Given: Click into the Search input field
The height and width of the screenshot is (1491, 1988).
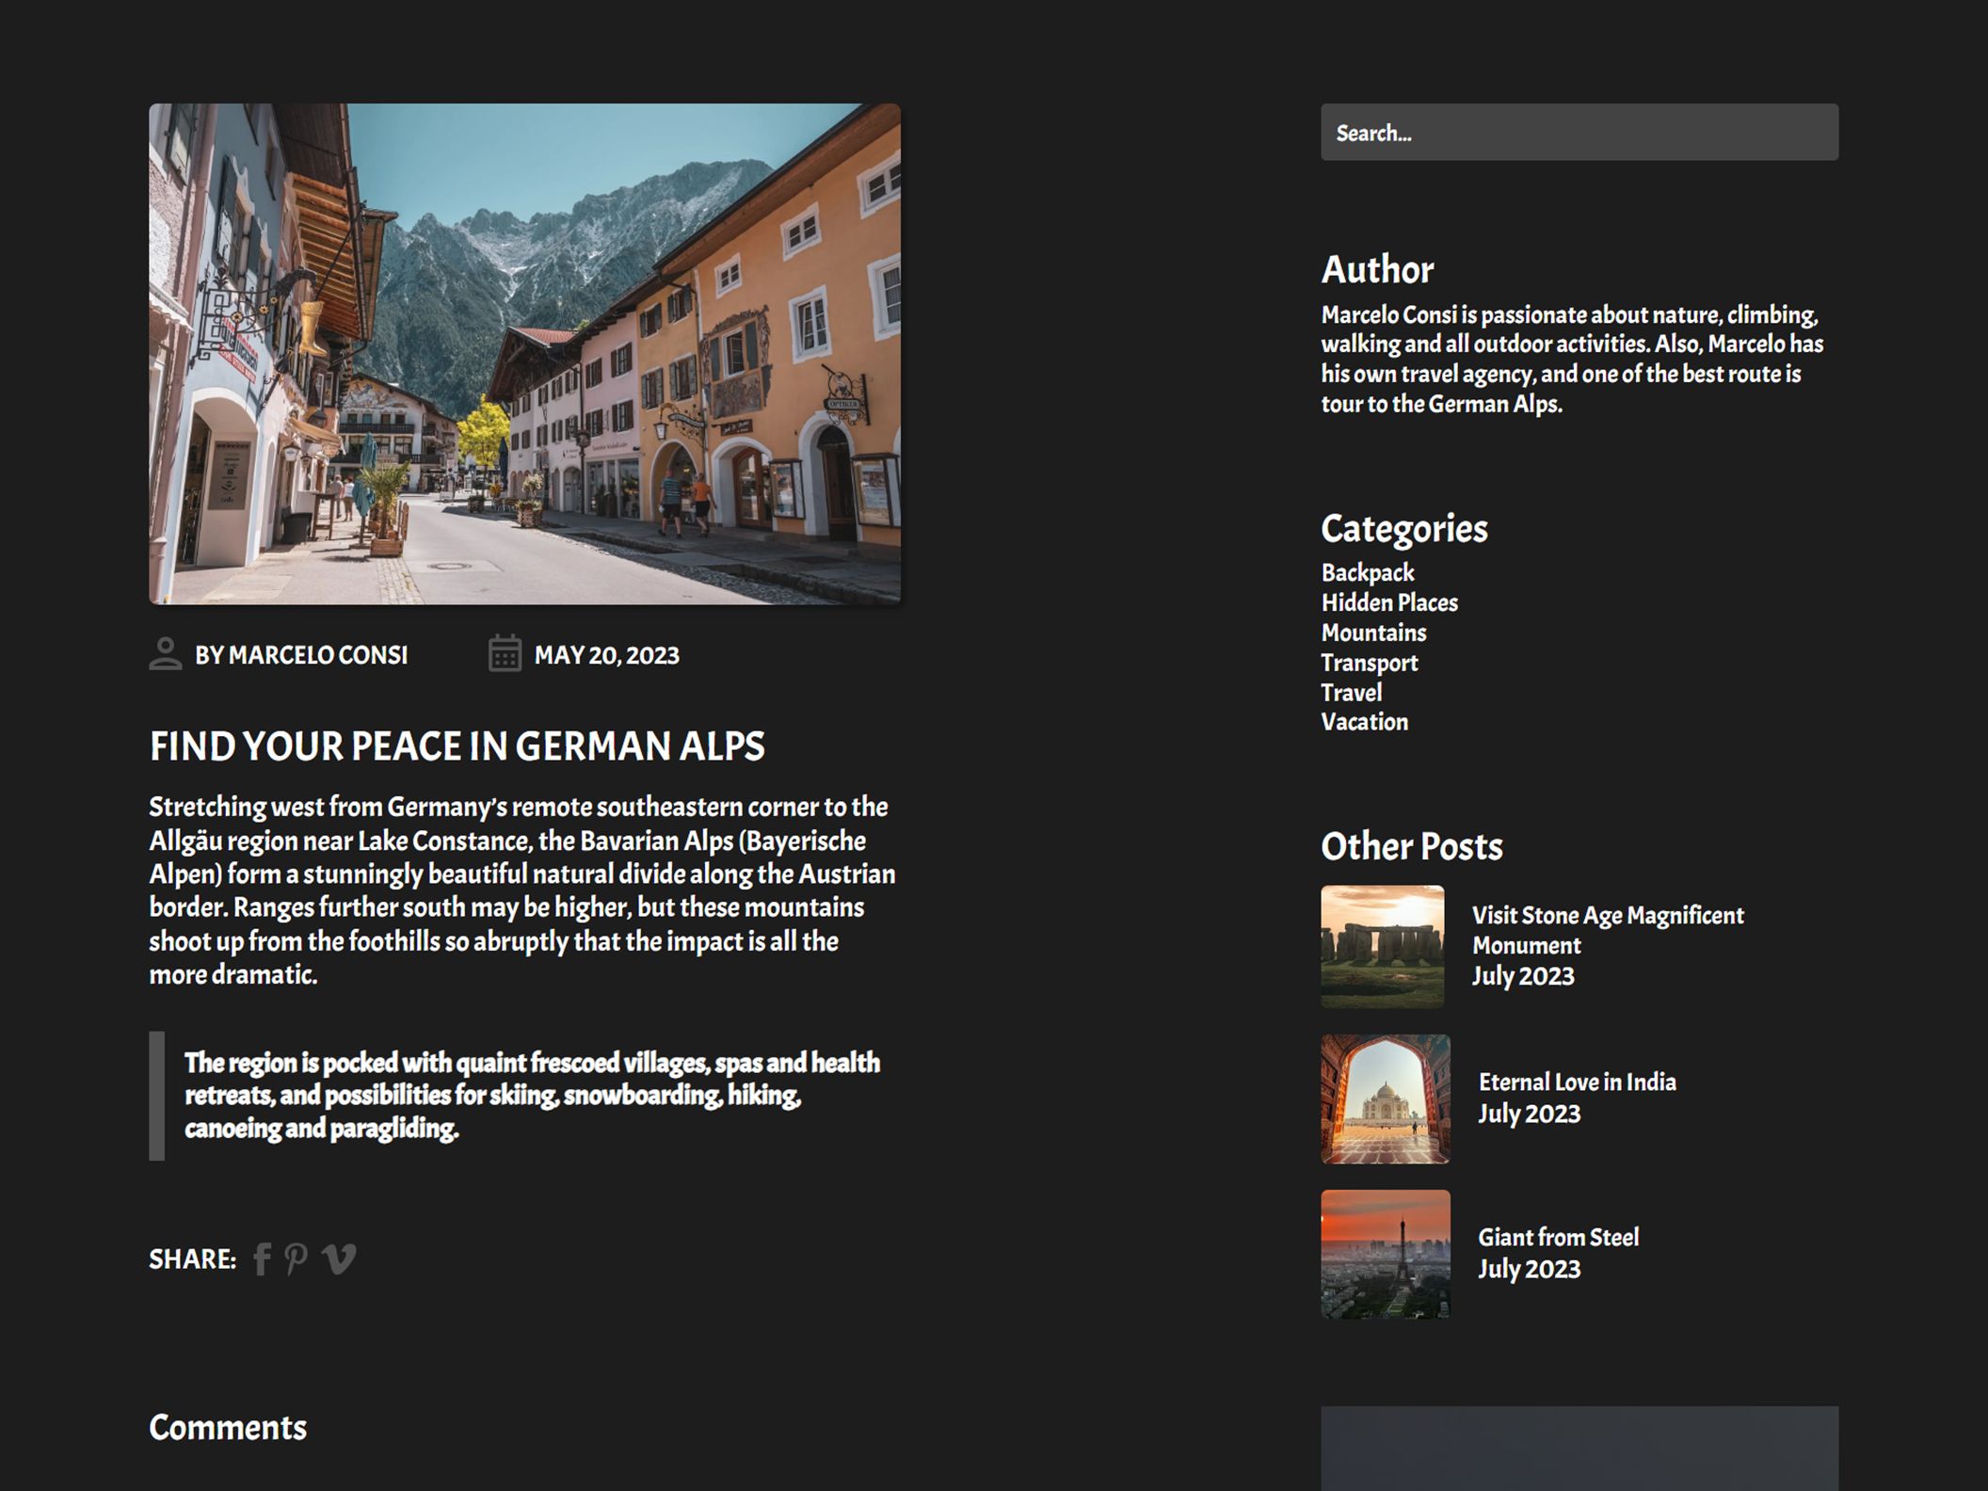Looking at the screenshot, I should point(1579,133).
